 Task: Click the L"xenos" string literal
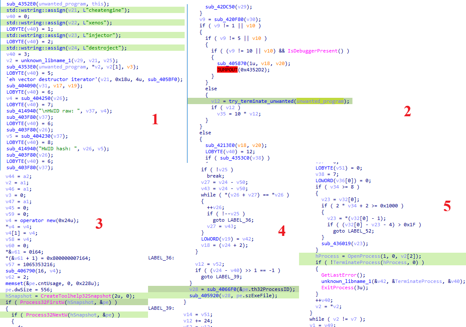click(x=94, y=22)
